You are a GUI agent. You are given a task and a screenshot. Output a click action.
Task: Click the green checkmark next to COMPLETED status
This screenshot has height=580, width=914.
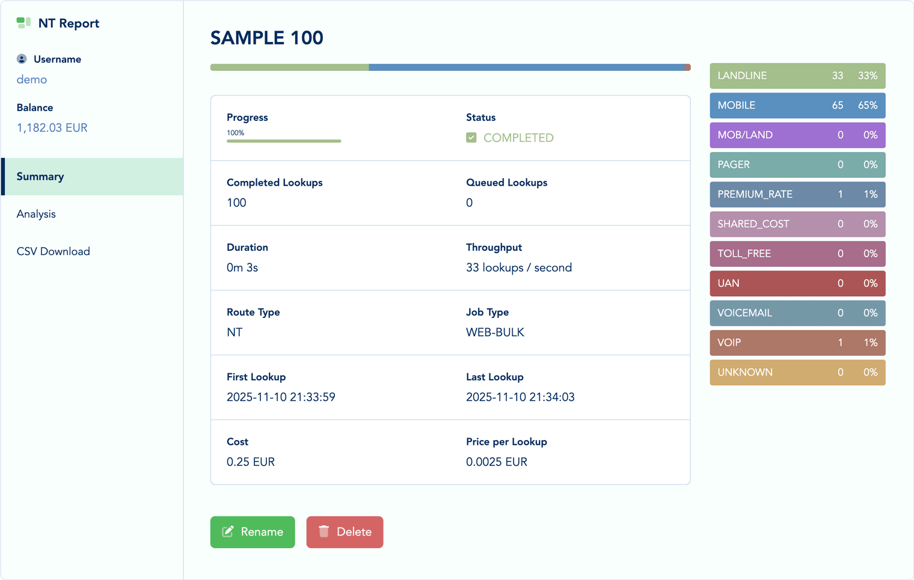click(x=471, y=137)
